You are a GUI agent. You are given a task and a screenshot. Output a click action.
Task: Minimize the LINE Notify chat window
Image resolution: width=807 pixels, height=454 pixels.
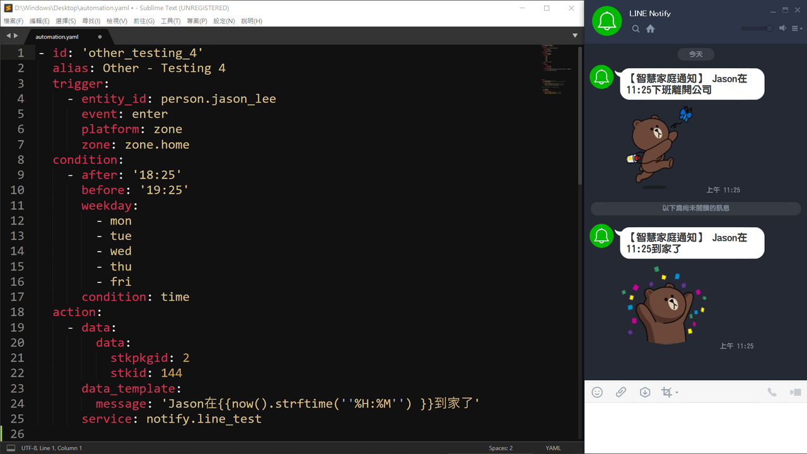[x=772, y=11]
